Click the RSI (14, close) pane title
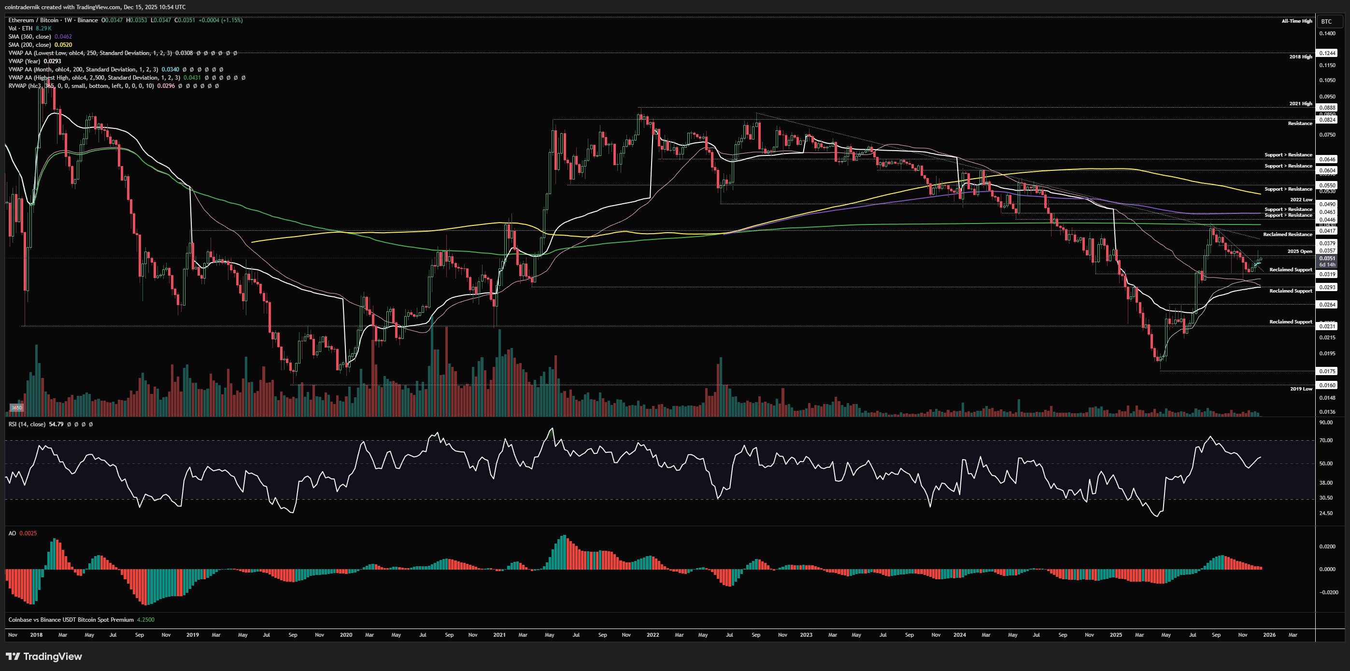The height and width of the screenshot is (671, 1350). click(27, 424)
